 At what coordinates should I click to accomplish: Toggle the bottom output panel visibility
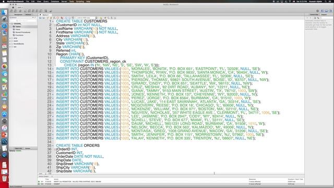tap(326, 11)
